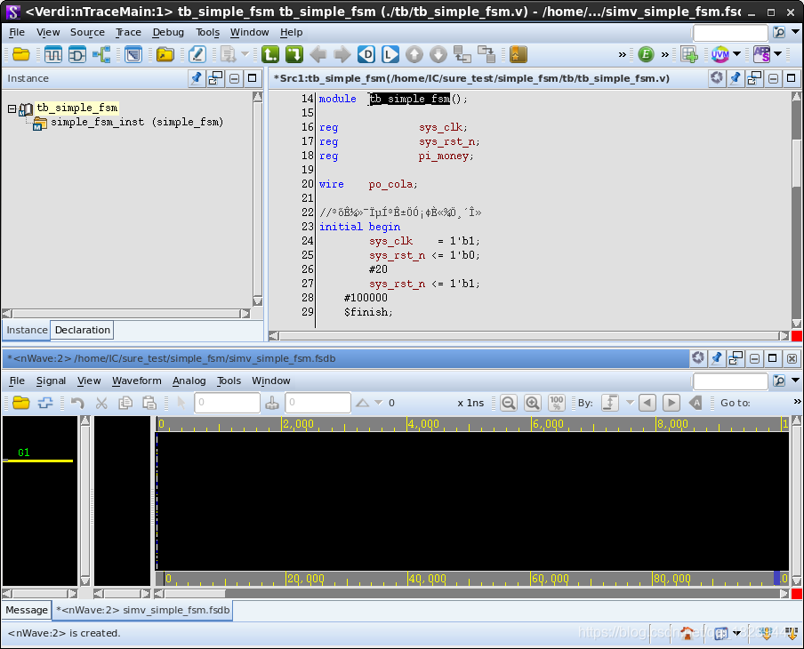Click the 100% full-view zoom icon in nWave
Screen dimensions: 804x649
pos(556,402)
